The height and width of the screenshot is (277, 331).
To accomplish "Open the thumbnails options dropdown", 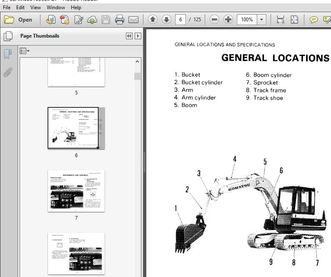I will pyautogui.click(x=25, y=51).
